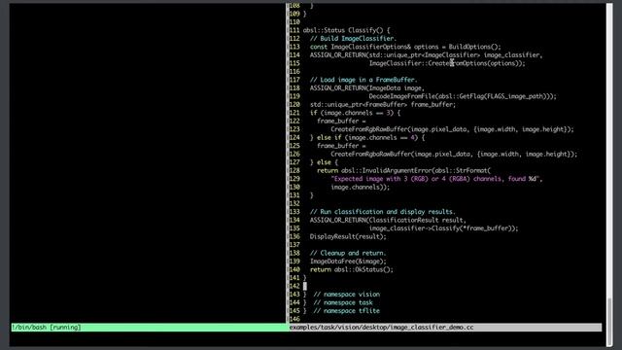This screenshot has height=350, width=622.
Task: Click line 114 ASSIGN_OR_RETURN with image_classifier
Action: (x=426, y=55)
